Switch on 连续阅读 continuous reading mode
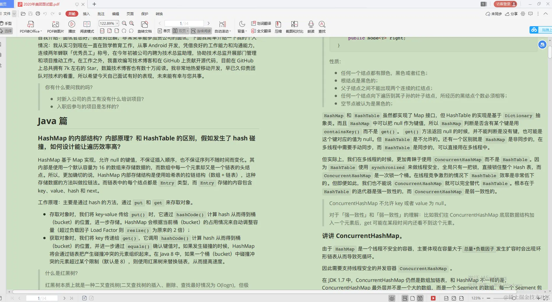 point(201,31)
